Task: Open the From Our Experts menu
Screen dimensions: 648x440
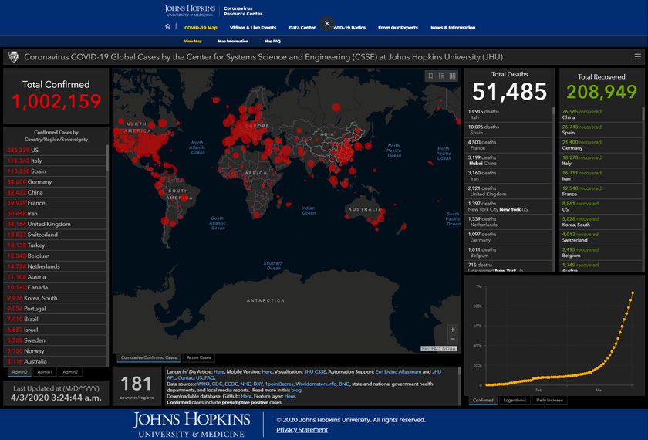Action: 397,28
